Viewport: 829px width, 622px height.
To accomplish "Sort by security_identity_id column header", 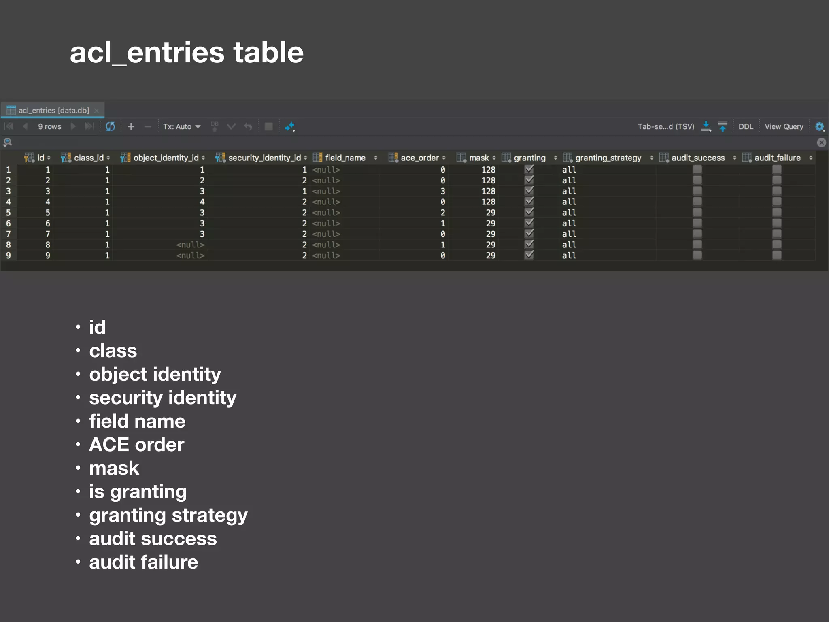I will (x=261, y=158).
